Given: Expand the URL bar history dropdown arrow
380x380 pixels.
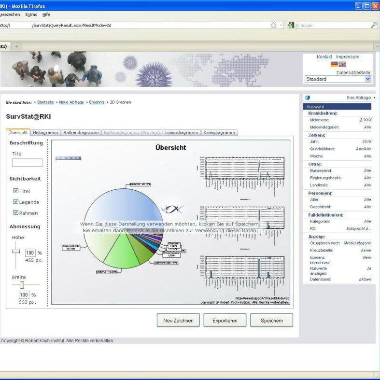Looking at the screenshot, I should click(x=281, y=25).
